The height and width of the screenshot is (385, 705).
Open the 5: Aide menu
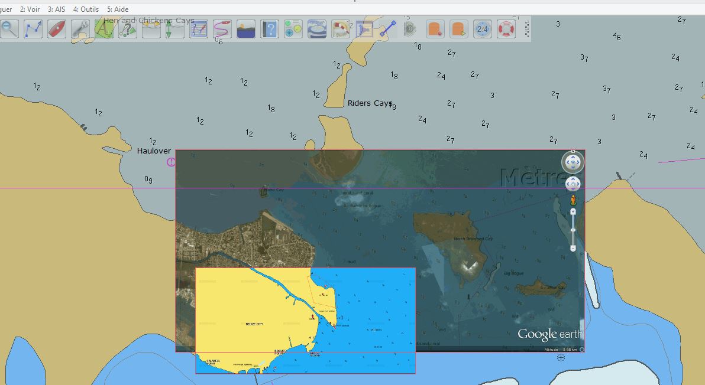pos(118,9)
